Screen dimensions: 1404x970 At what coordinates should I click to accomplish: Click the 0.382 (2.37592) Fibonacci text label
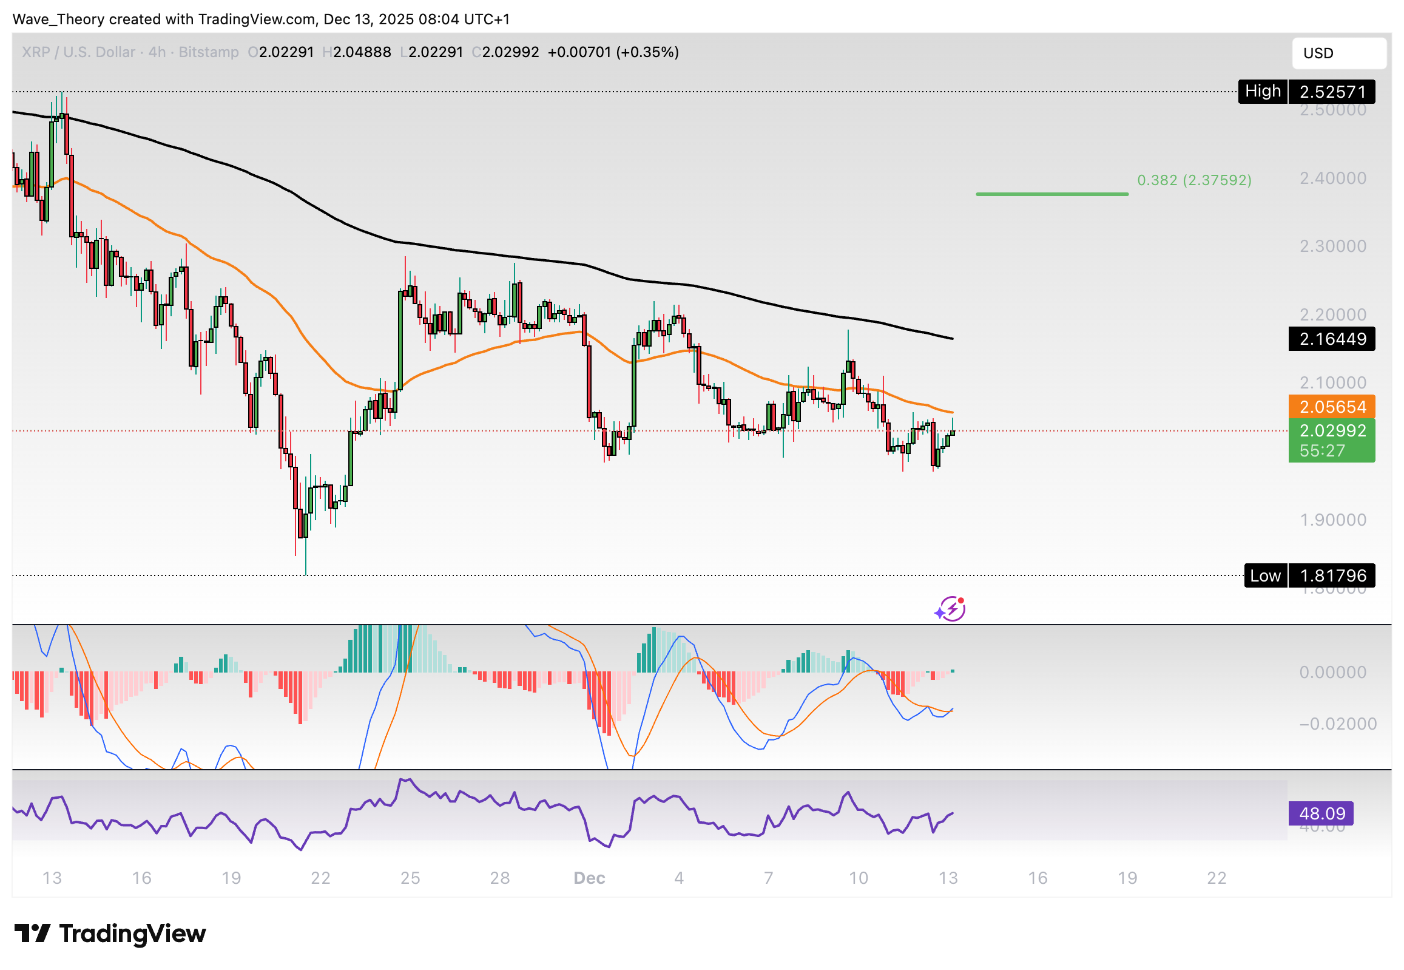coord(1194,180)
